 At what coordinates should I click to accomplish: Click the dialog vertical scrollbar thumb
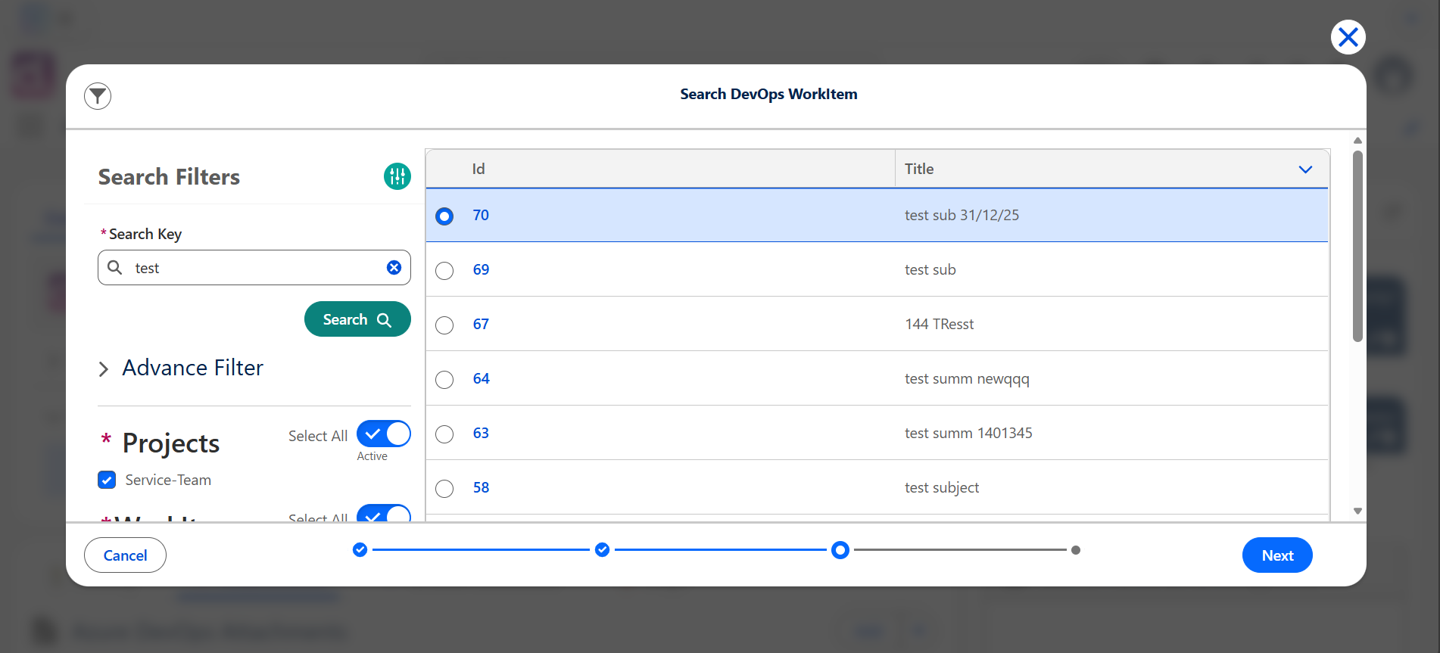(x=1357, y=246)
